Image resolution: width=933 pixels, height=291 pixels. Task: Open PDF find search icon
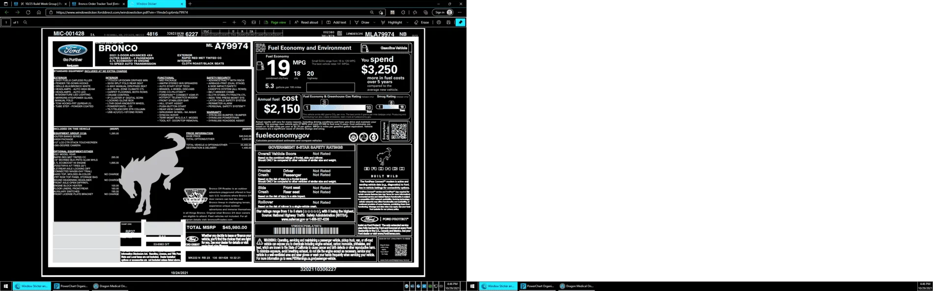pos(25,22)
